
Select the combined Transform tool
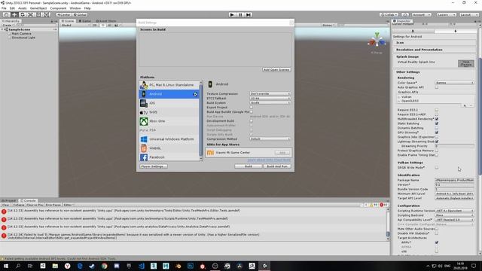tap(46, 15)
